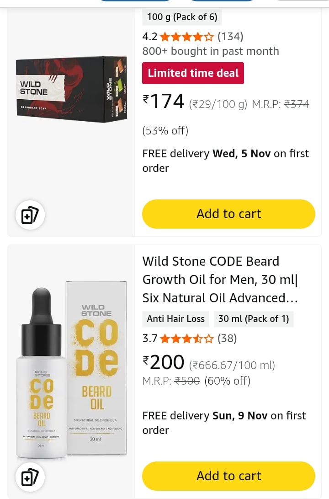Screen dimensions: 329x499
Task: Select the 30 ml (Pack of 1) chip
Action: click(254, 319)
